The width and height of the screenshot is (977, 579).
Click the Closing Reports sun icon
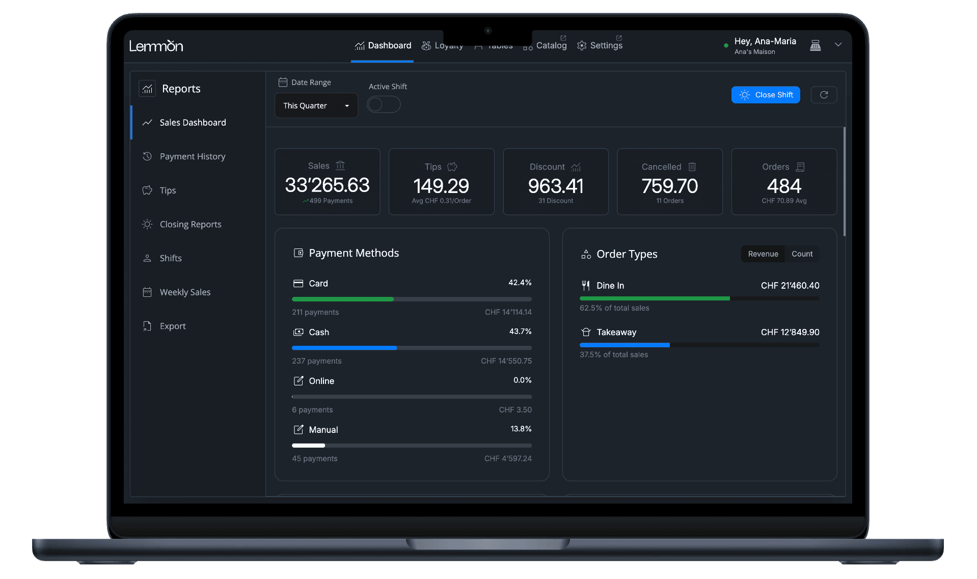point(147,225)
